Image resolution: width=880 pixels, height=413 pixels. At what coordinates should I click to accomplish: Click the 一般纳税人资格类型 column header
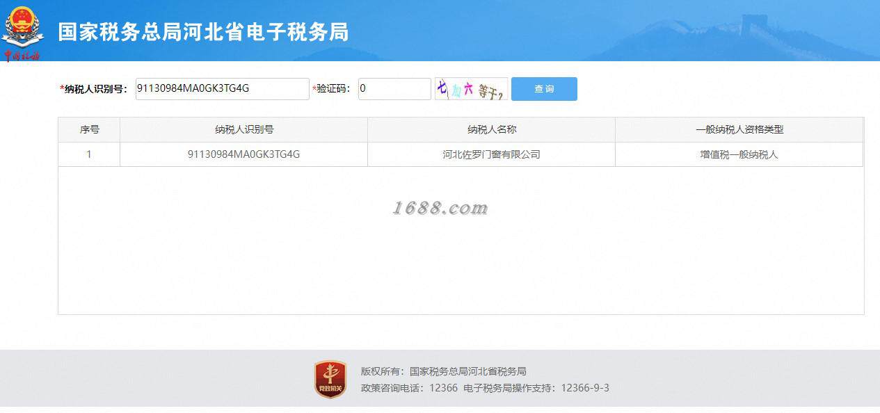click(739, 130)
